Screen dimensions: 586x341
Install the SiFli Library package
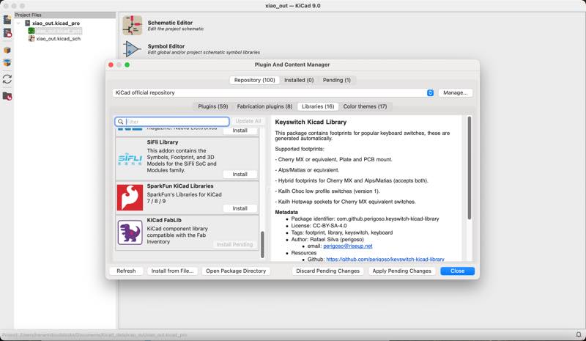240,175
